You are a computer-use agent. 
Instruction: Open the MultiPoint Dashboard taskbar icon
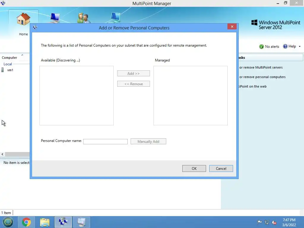click(81, 222)
